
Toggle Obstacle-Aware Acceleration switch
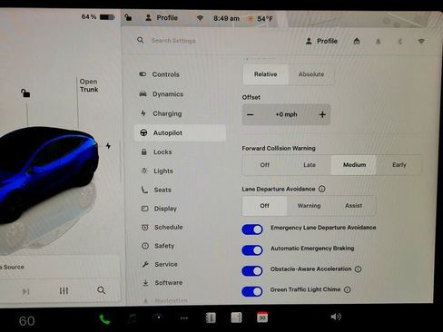[252, 271]
